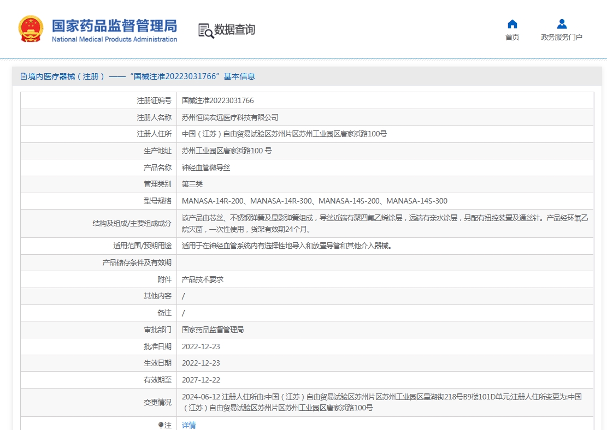Click the 注册人名称 label

[154, 117]
